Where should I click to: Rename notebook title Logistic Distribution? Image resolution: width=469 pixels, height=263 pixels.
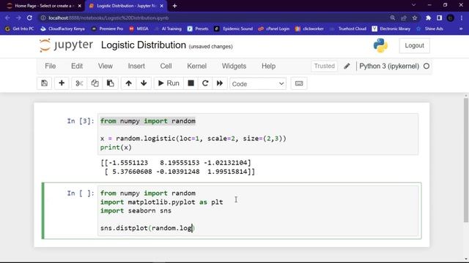click(x=144, y=45)
